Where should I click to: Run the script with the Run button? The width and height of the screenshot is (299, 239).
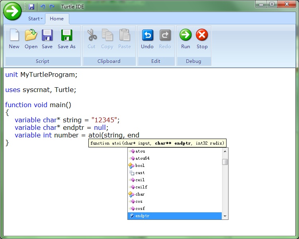(x=186, y=39)
